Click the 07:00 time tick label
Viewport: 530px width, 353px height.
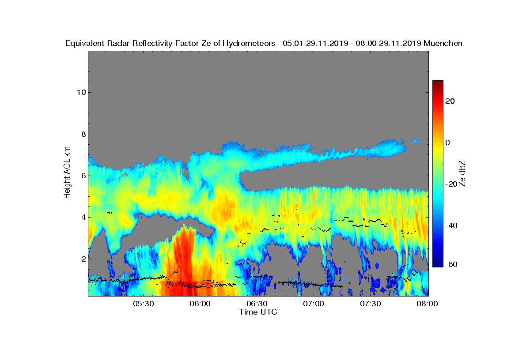coord(314,304)
